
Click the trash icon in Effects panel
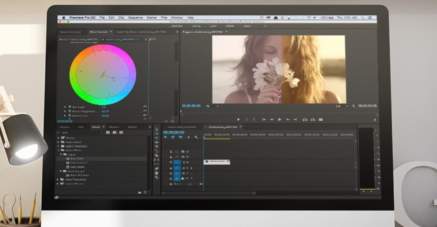tap(145, 193)
